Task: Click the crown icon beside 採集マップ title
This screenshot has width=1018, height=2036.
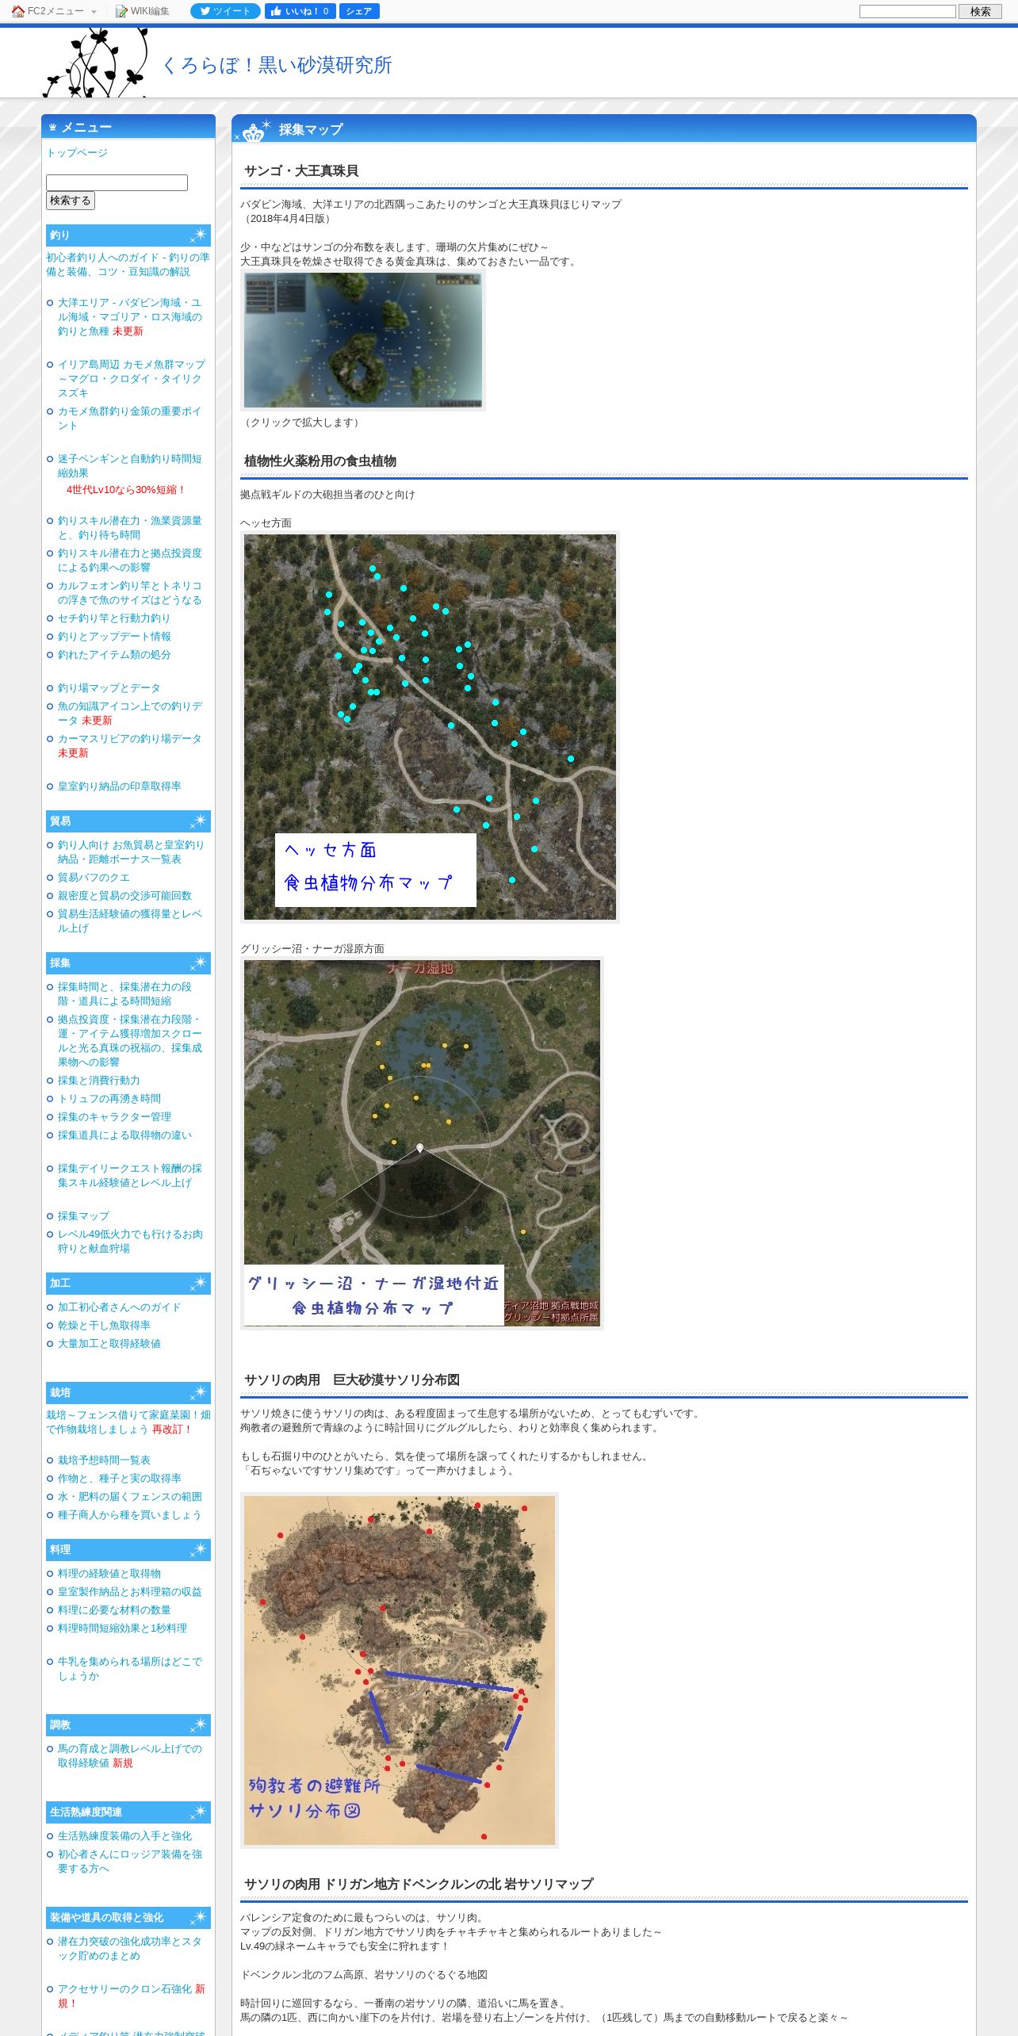Action: tap(254, 132)
